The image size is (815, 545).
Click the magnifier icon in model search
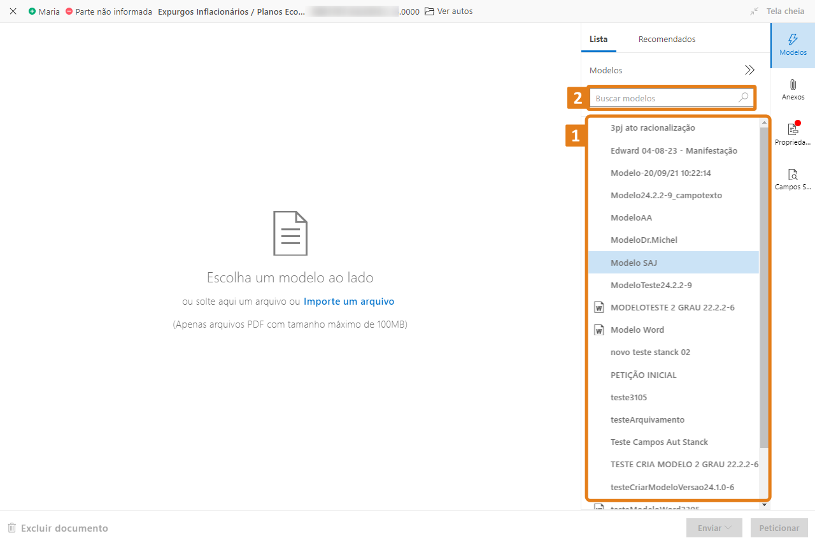tap(743, 98)
